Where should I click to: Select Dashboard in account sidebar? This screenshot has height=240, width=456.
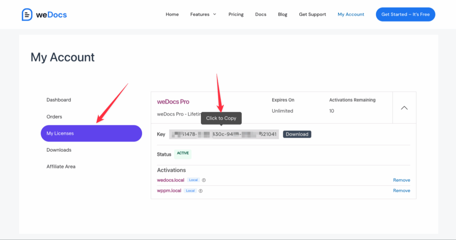pos(59,100)
